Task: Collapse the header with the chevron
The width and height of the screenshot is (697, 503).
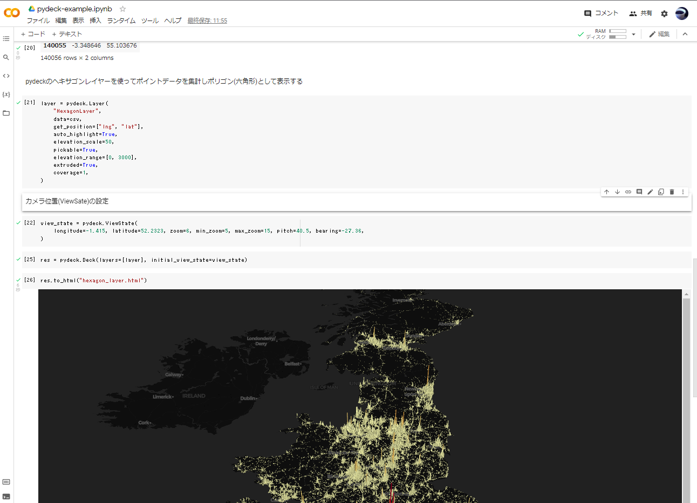Action: pyautogui.click(x=685, y=33)
